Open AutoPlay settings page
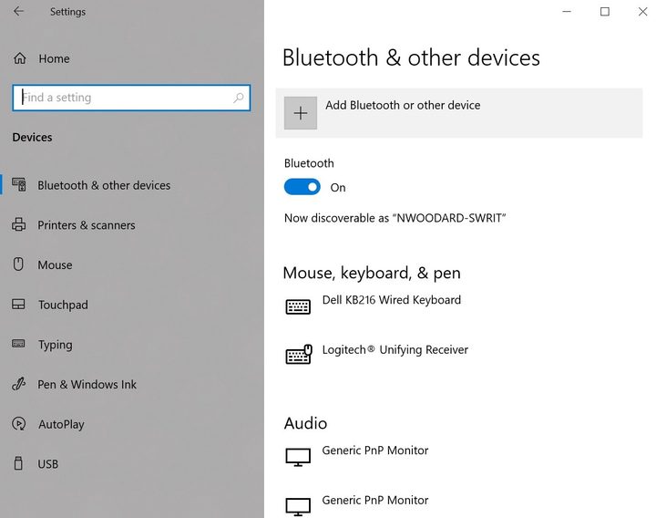656x518 pixels. click(61, 424)
